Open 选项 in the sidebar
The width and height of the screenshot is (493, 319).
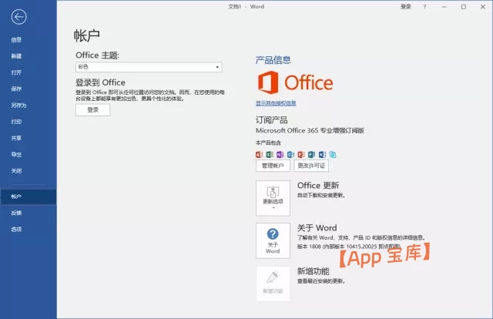tap(16, 230)
